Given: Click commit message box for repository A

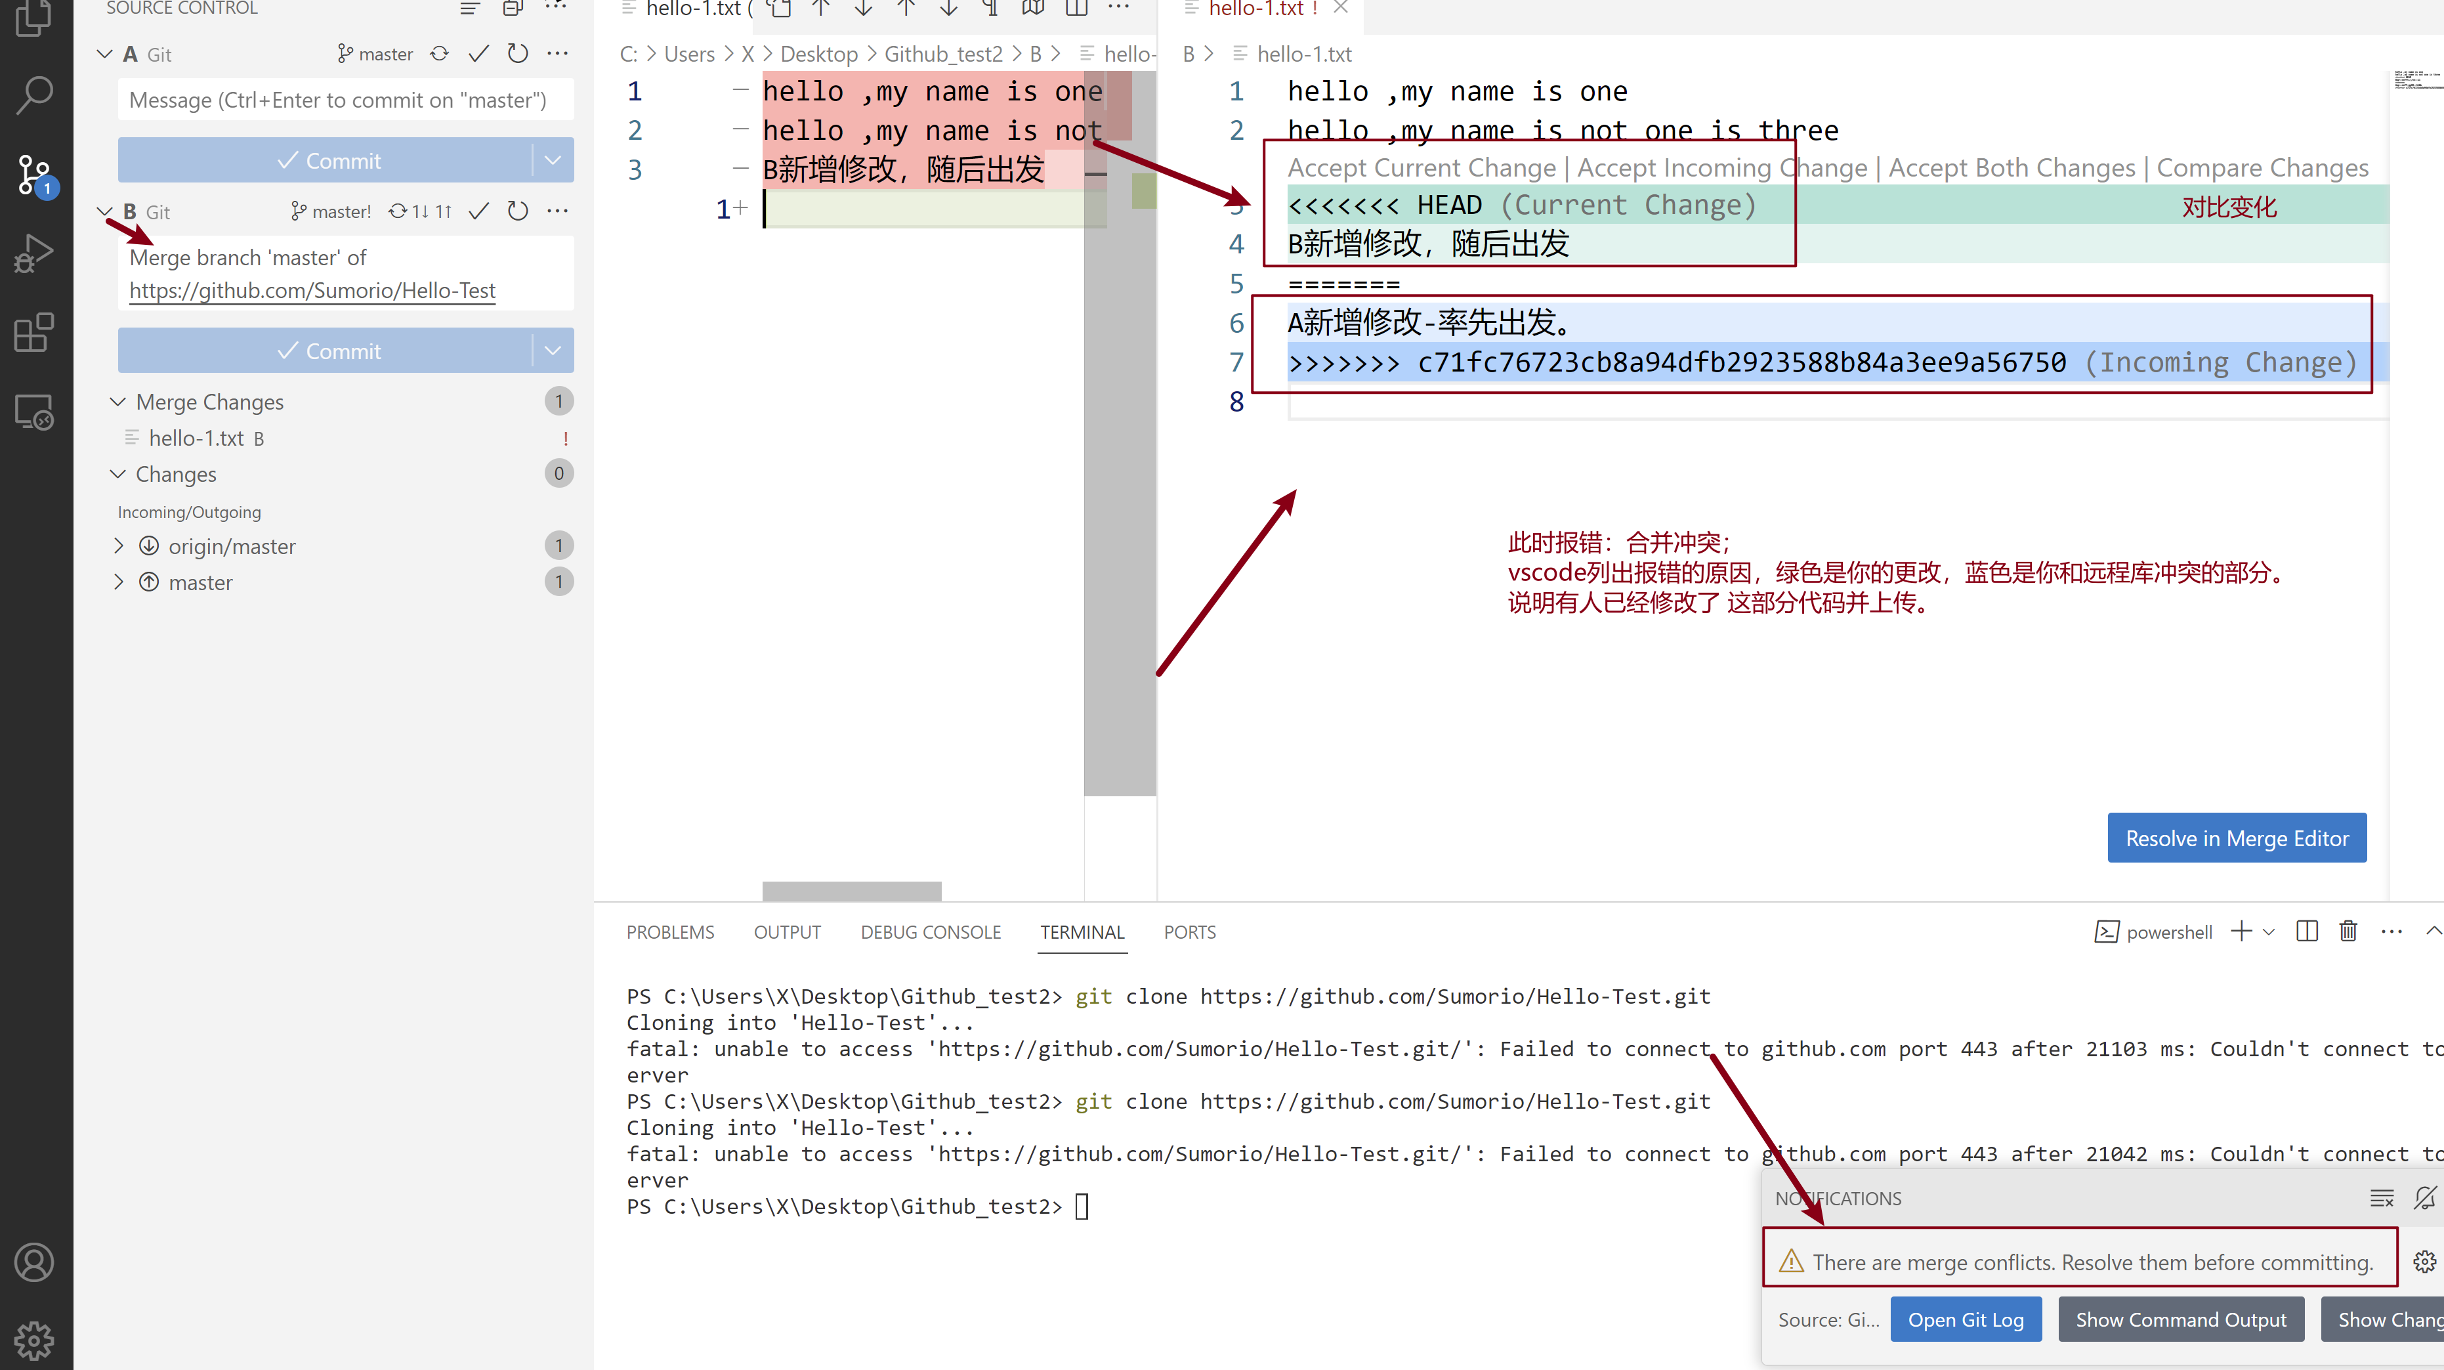Looking at the screenshot, I should [345, 100].
